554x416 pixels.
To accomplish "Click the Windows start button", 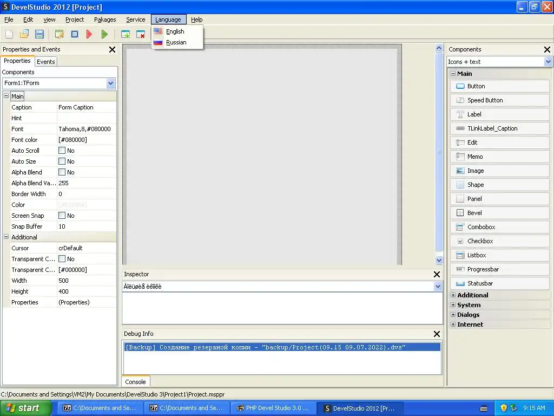I will tap(25, 408).
